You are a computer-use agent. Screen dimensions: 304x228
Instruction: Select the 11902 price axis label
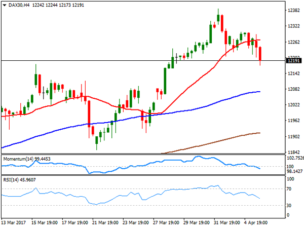[x=294, y=136]
